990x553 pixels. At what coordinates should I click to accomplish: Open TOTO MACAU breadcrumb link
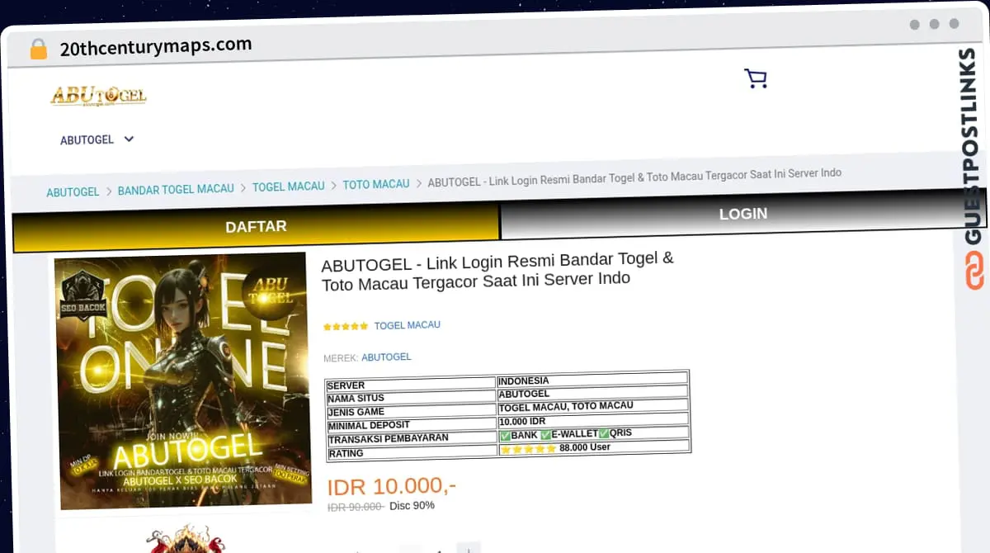[x=376, y=184]
